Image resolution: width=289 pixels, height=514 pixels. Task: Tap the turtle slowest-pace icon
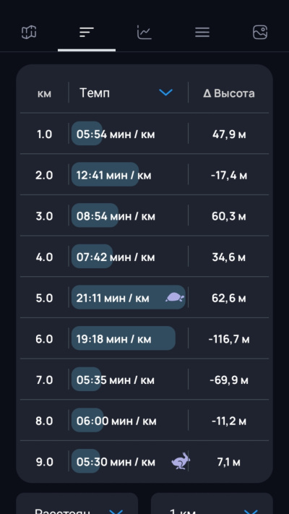(175, 297)
